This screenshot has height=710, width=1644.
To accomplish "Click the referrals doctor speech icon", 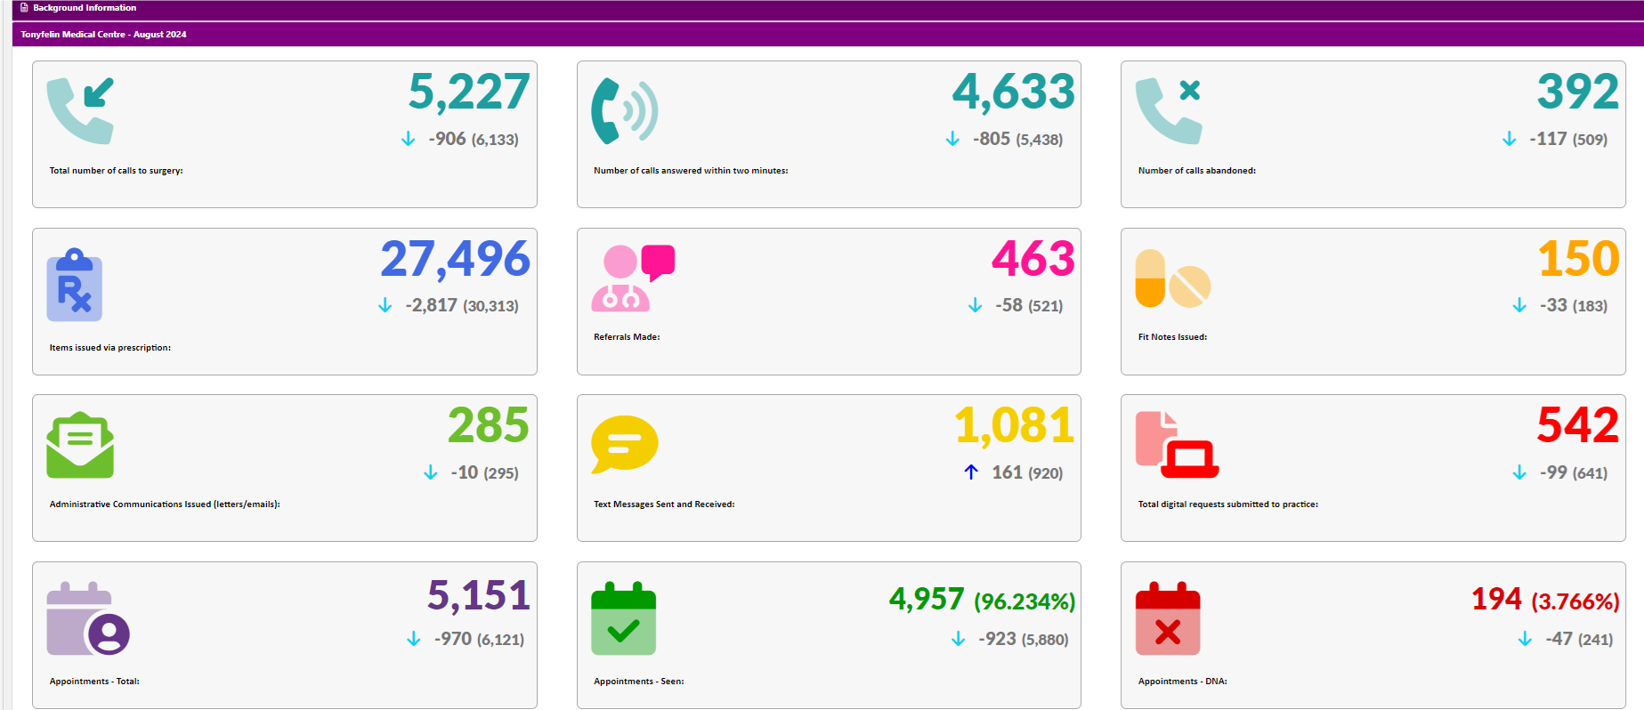I will pyautogui.click(x=633, y=278).
